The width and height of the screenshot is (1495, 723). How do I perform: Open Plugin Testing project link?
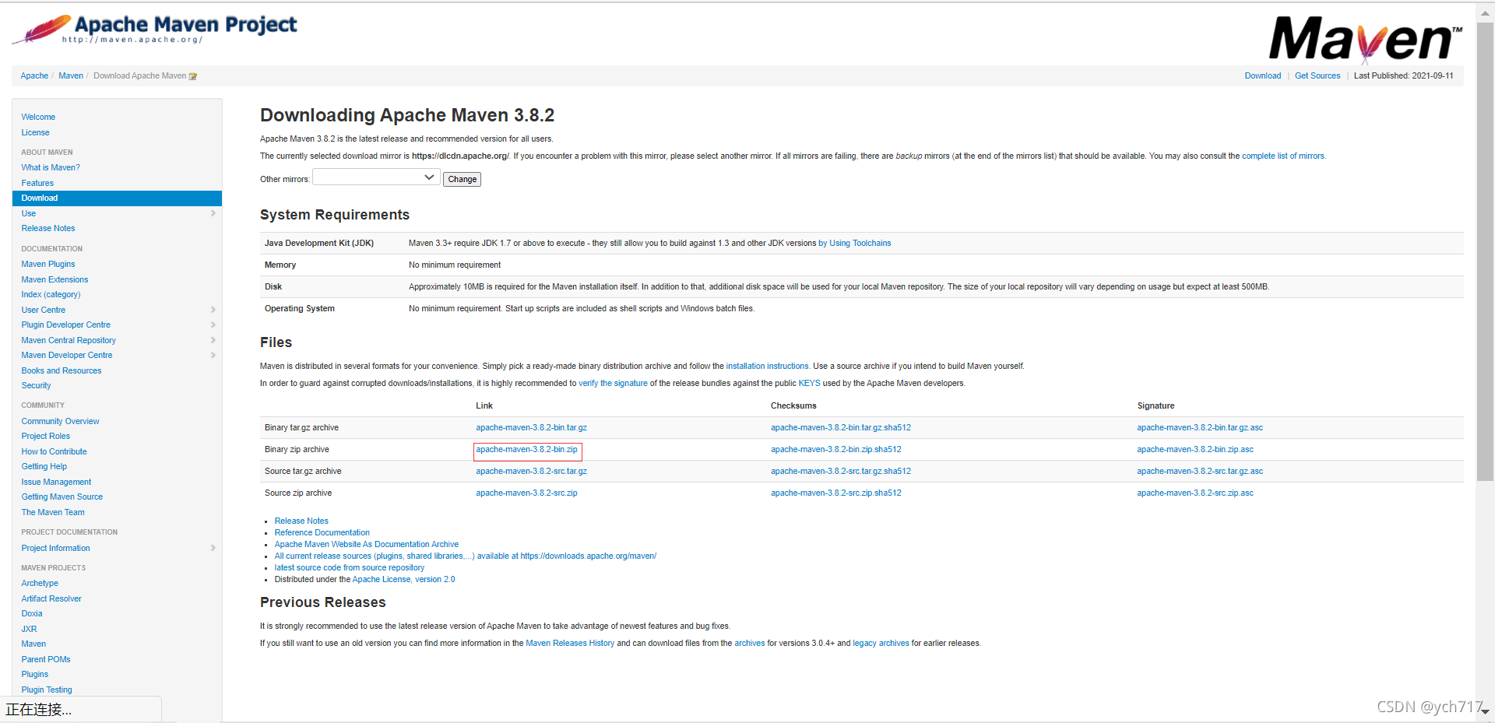pos(47,690)
